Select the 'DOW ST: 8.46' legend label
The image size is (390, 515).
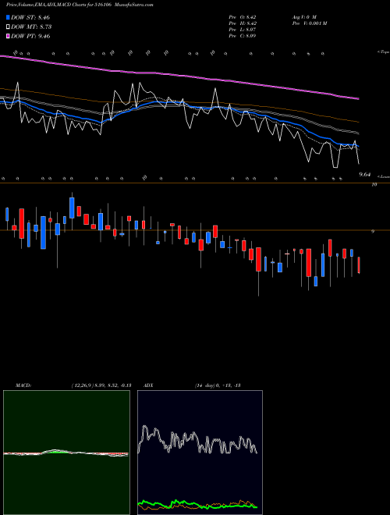pyautogui.click(x=30, y=17)
